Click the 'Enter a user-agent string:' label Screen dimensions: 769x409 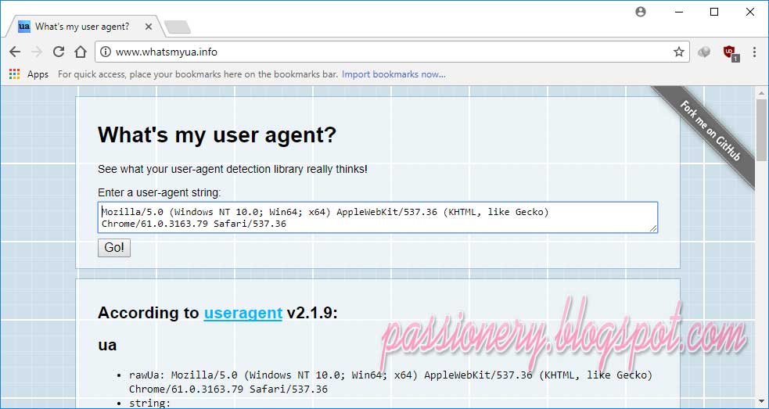pos(160,192)
